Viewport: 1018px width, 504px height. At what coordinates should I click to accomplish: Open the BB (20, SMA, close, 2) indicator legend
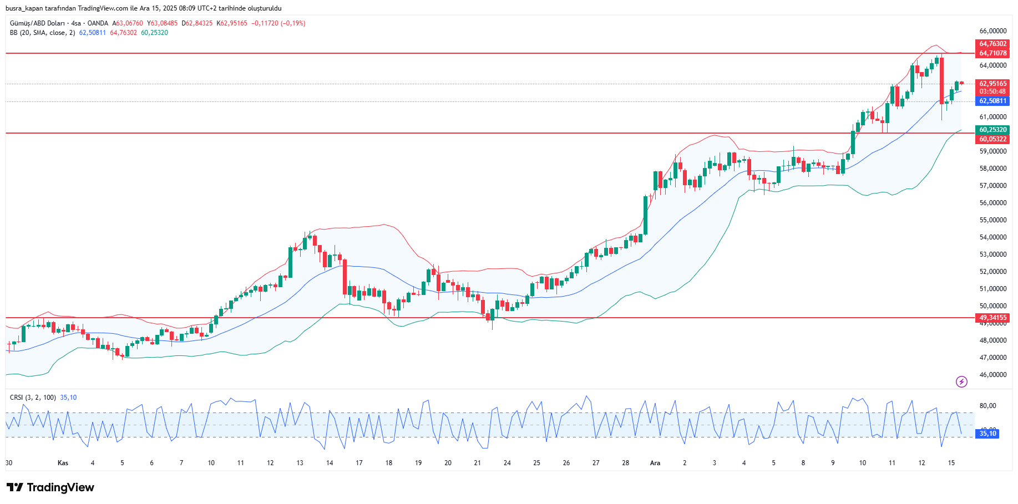point(42,33)
